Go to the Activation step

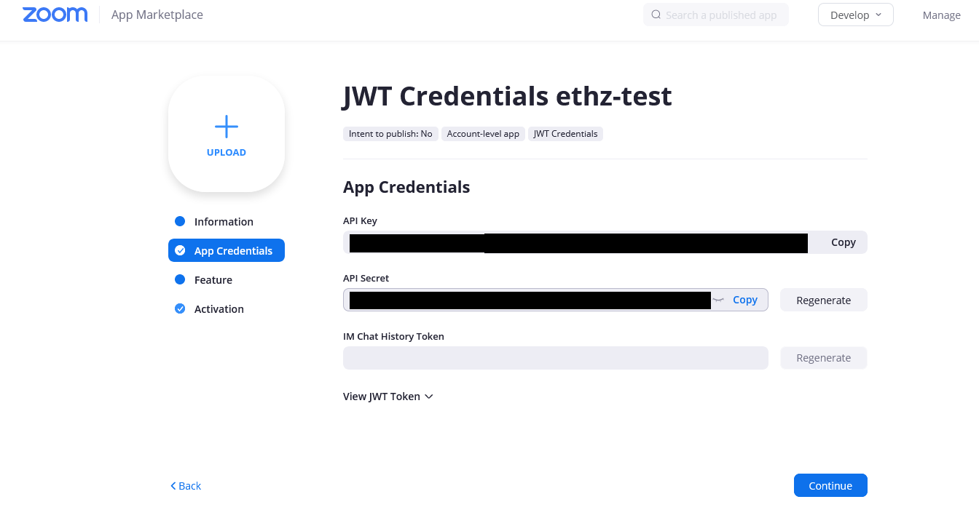click(x=219, y=309)
